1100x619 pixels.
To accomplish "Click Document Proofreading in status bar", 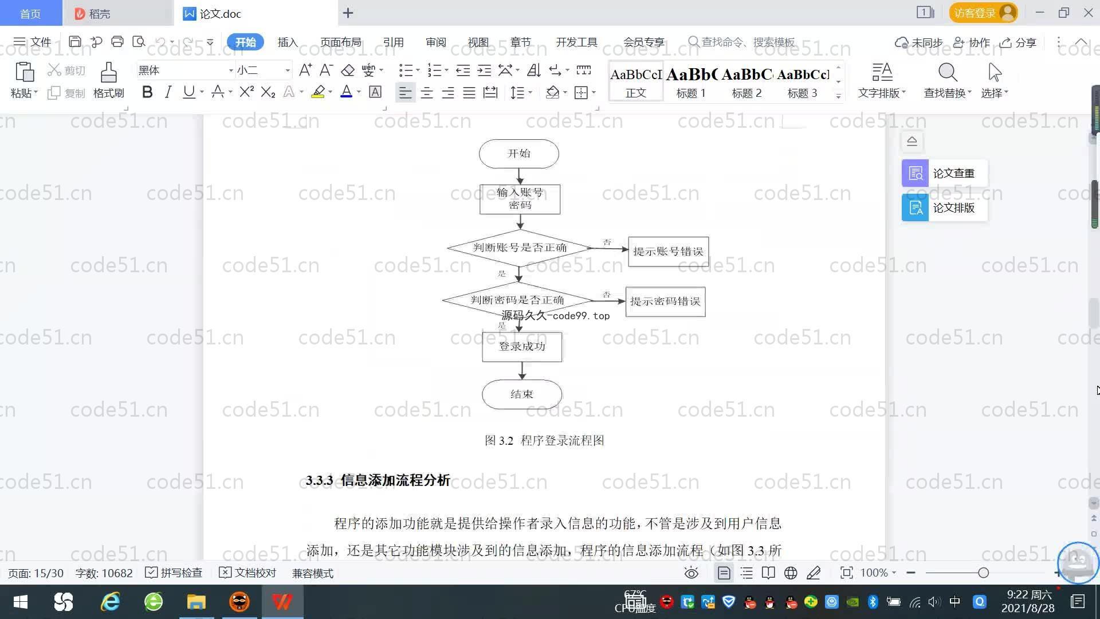I will coord(247,573).
